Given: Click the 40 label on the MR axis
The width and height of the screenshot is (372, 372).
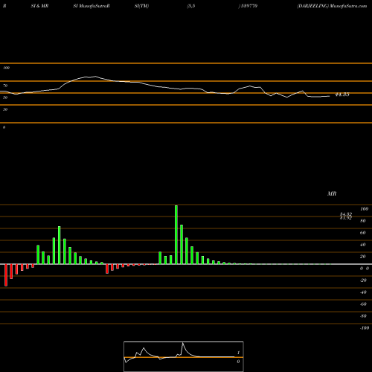Looking at the screenshot, I should tap(363, 245).
